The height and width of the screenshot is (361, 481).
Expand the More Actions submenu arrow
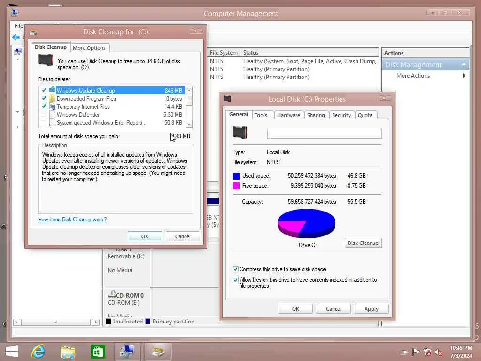coord(464,76)
